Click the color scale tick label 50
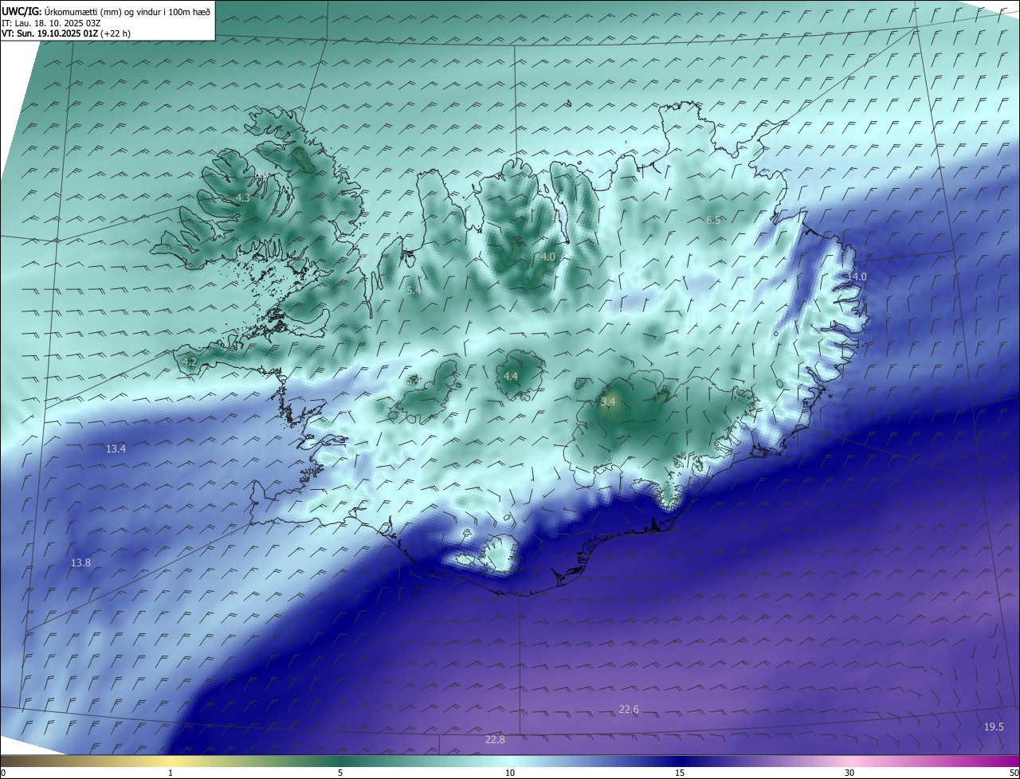This screenshot has height=779, width=1020. 1014,773
